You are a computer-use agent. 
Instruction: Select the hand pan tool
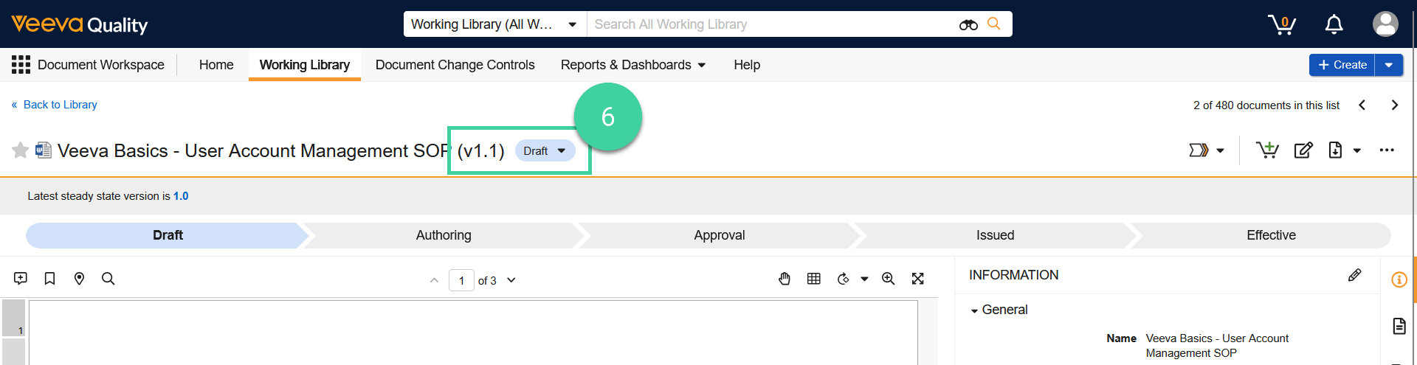785,279
